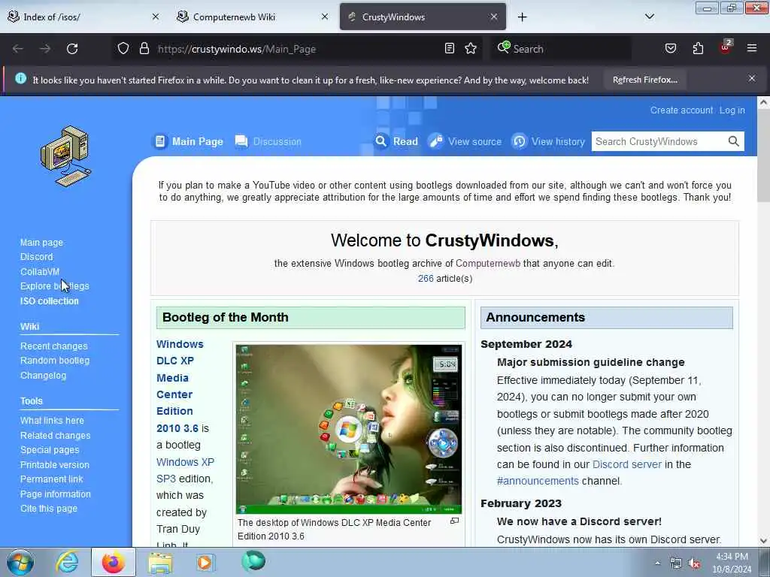Open the tracking protection shield icon
The height and width of the screenshot is (577, 770).
coord(123,49)
